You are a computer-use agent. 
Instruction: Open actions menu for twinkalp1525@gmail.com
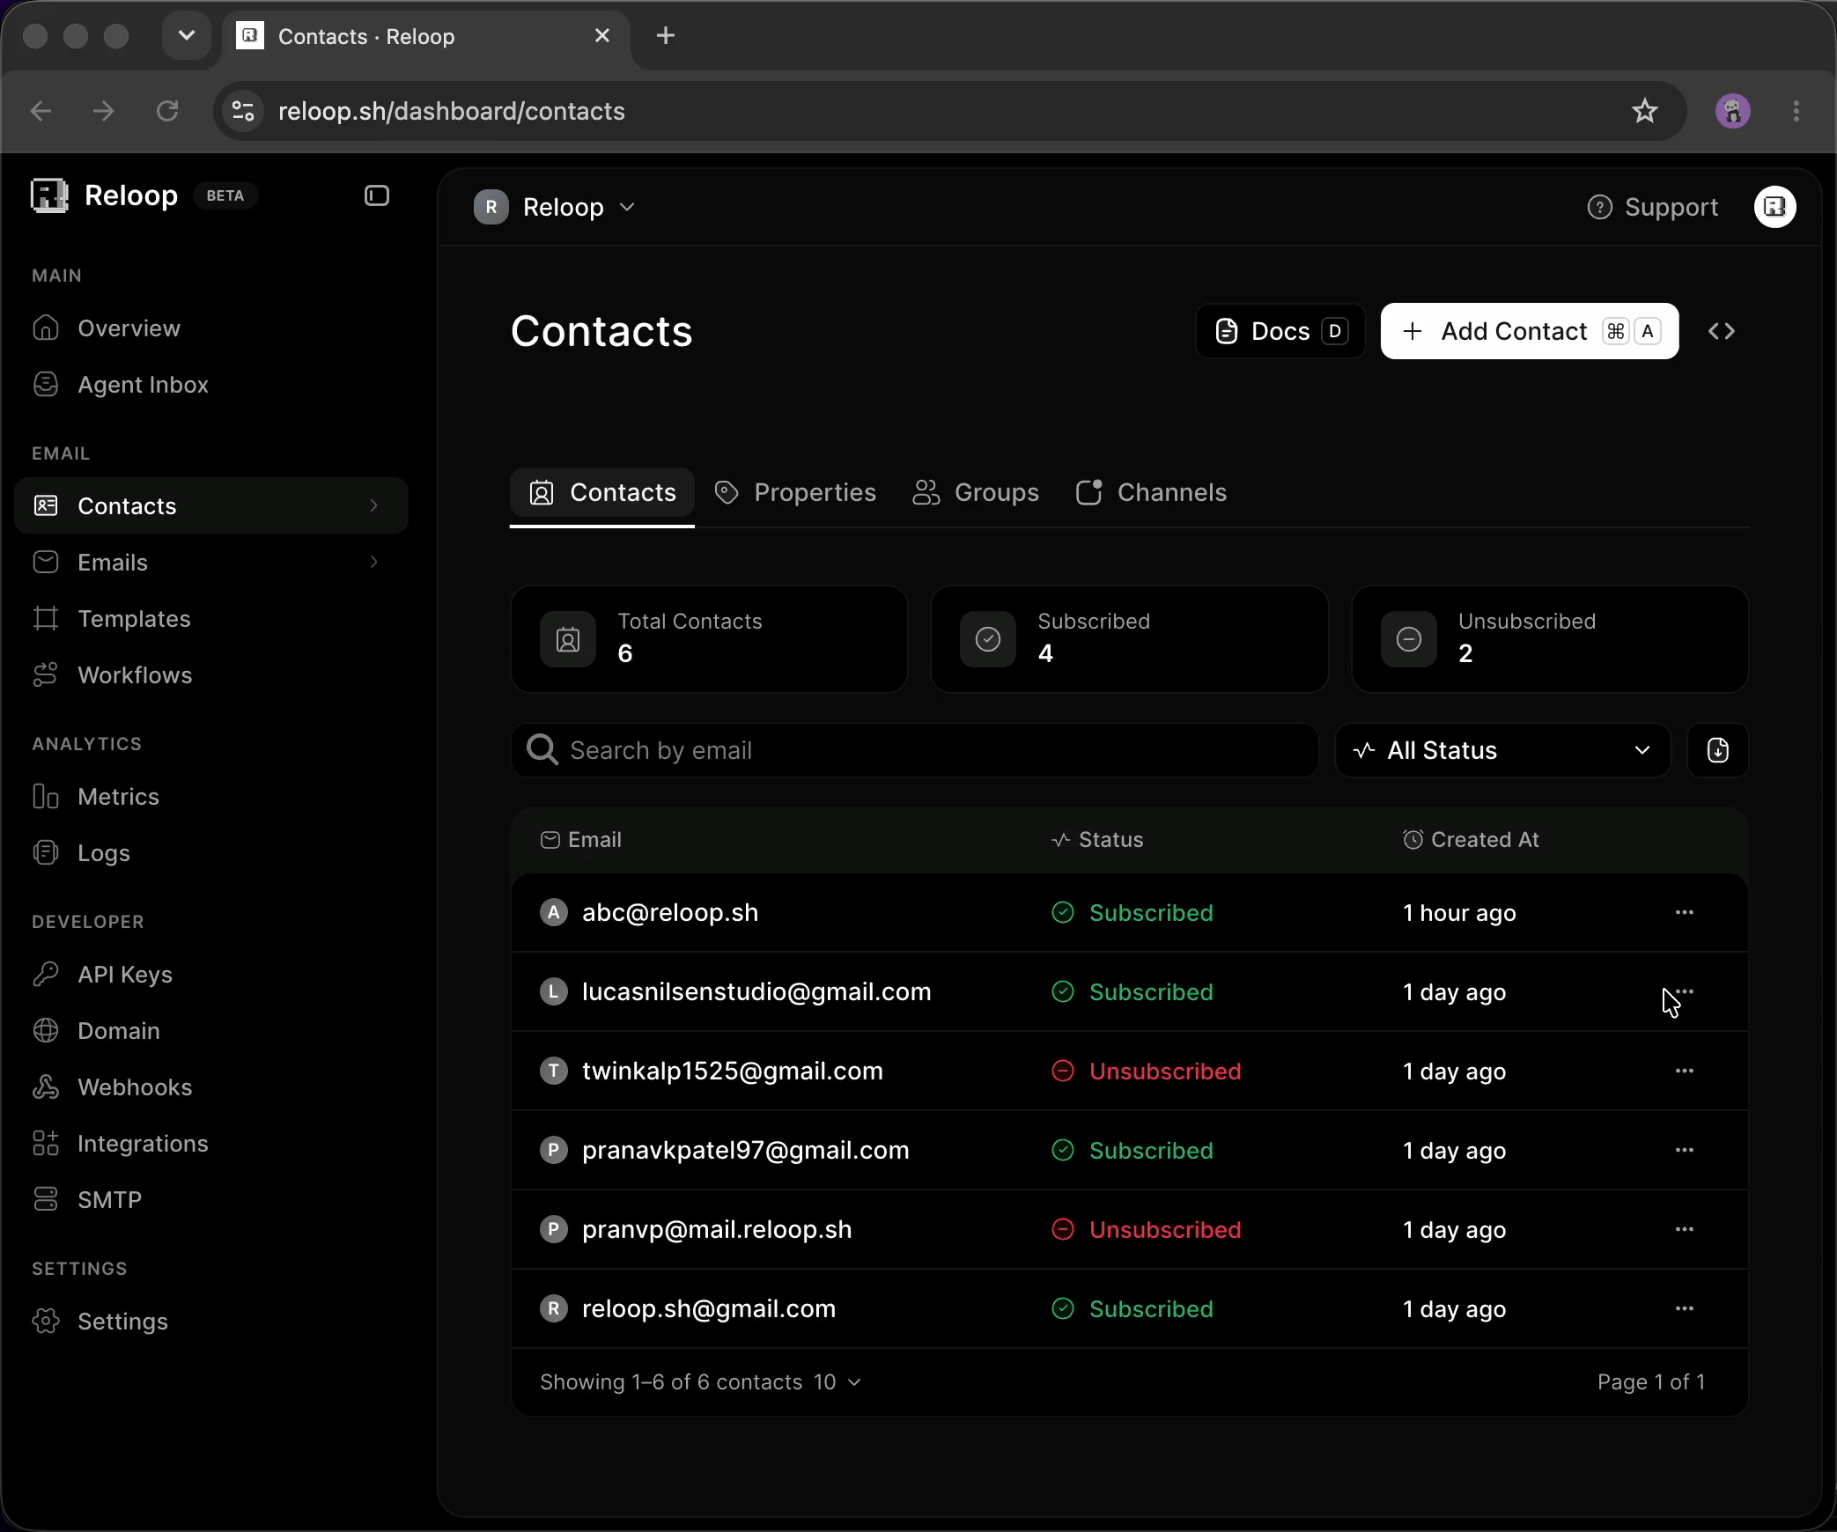click(1684, 1071)
